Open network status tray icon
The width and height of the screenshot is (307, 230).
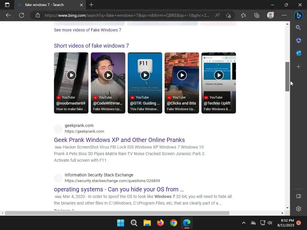(263, 223)
